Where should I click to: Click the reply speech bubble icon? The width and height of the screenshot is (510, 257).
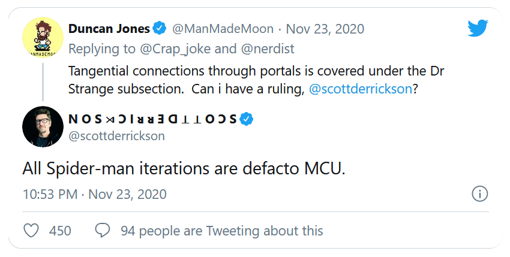point(103,230)
